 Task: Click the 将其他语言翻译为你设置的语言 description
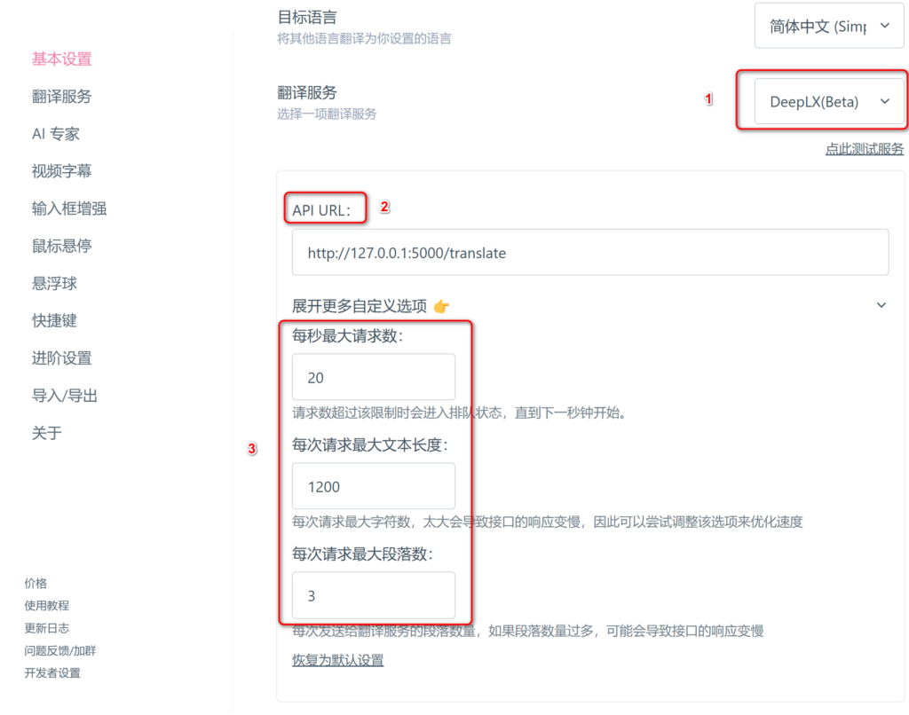tap(364, 39)
